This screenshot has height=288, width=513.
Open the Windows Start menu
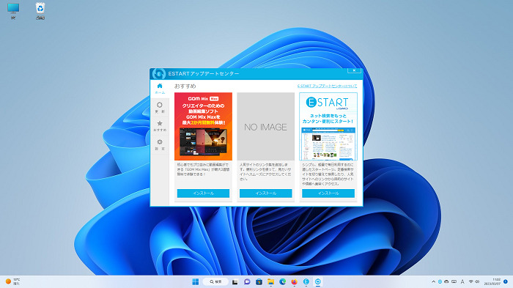pyautogui.click(x=196, y=282)
